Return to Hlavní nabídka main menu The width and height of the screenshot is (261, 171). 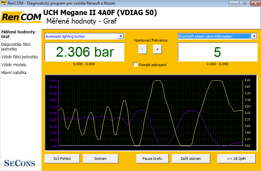point(14,72)
